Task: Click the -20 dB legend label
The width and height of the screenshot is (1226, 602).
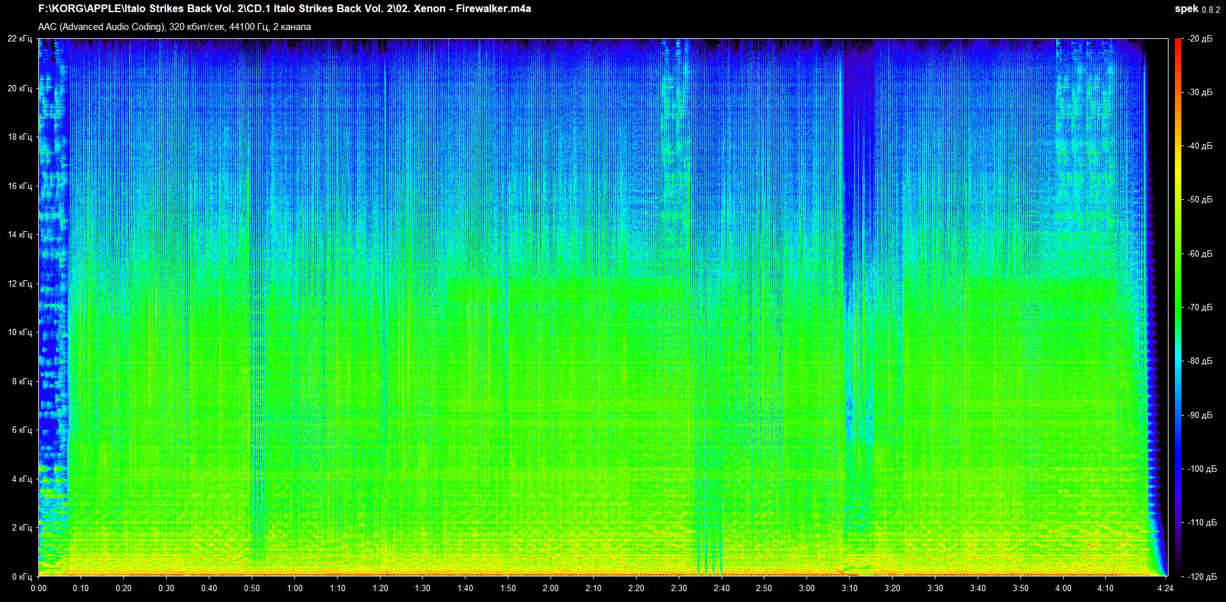Action: [1200, 39]
